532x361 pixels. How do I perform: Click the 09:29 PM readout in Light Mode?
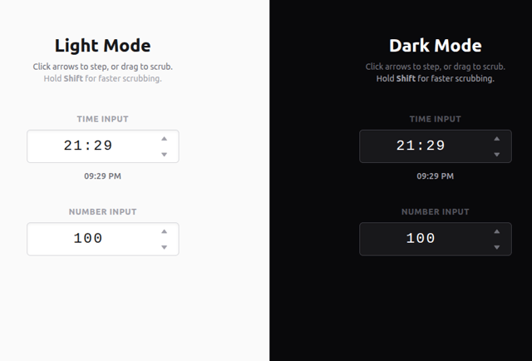(103, 176)
